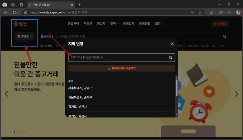View site information lock icon

pos(26,12)
